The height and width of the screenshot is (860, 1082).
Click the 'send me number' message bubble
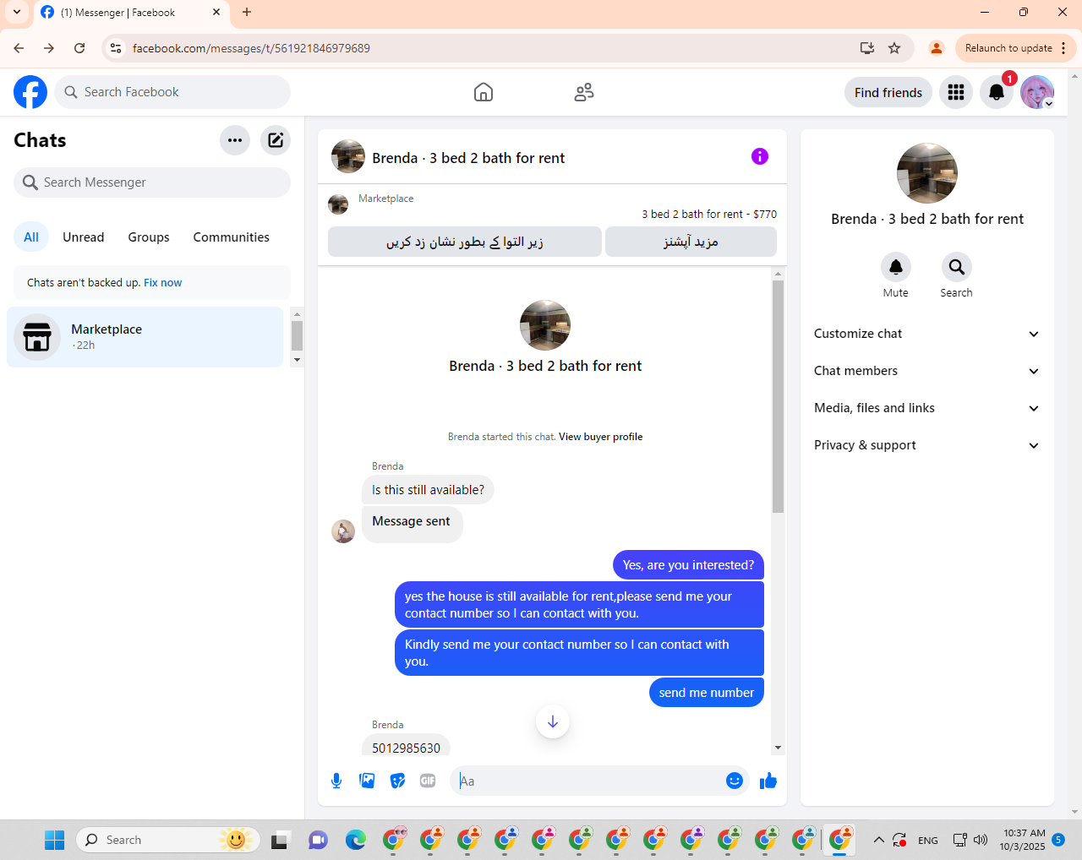[x=707, y=693]
